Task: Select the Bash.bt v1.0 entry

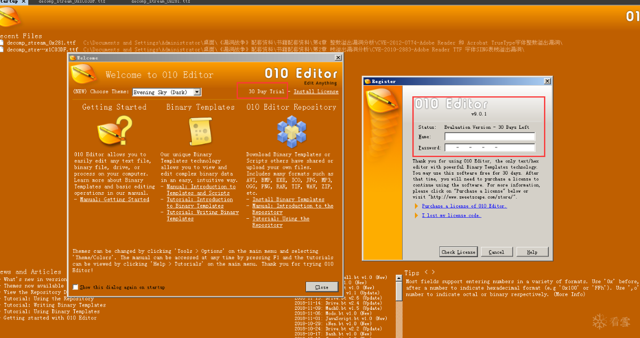Action: pyautogui.click(x=333, y=334)
